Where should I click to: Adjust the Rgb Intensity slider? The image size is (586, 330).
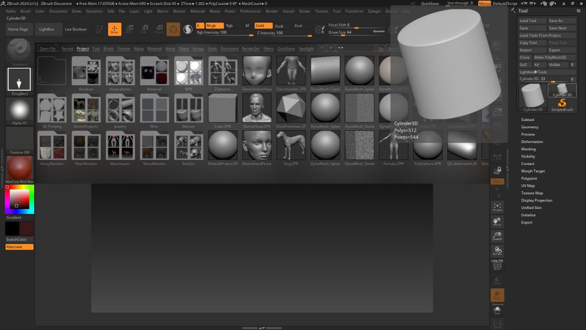(x=225, y=33)
